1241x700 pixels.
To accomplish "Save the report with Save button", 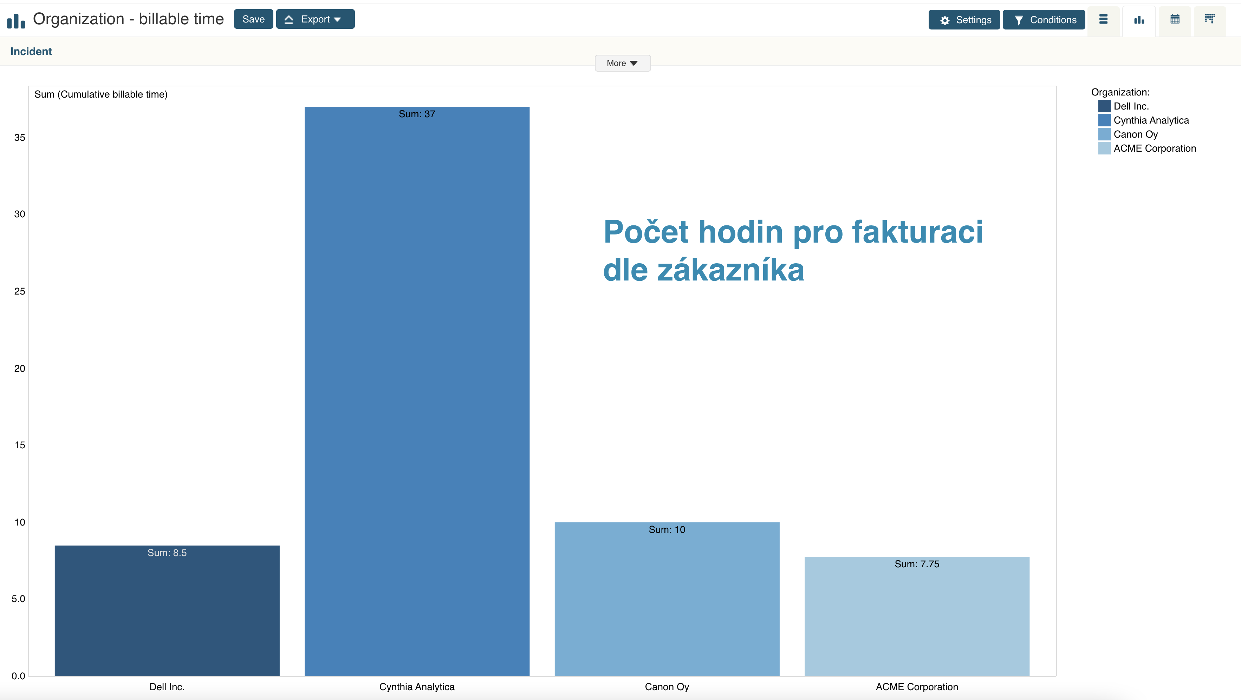I will [x=253, y=19].
